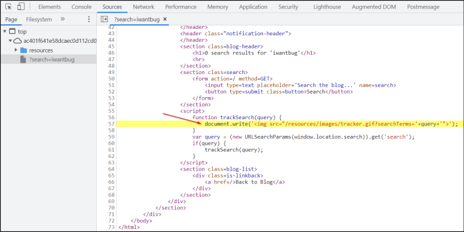Image resolution: width=464 pixels, height=232 pixels.
Task: Switch to the Console tab
Action: 81,7
